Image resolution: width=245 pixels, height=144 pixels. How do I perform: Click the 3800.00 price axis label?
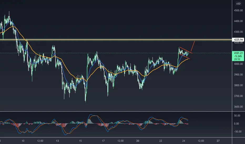238,85
